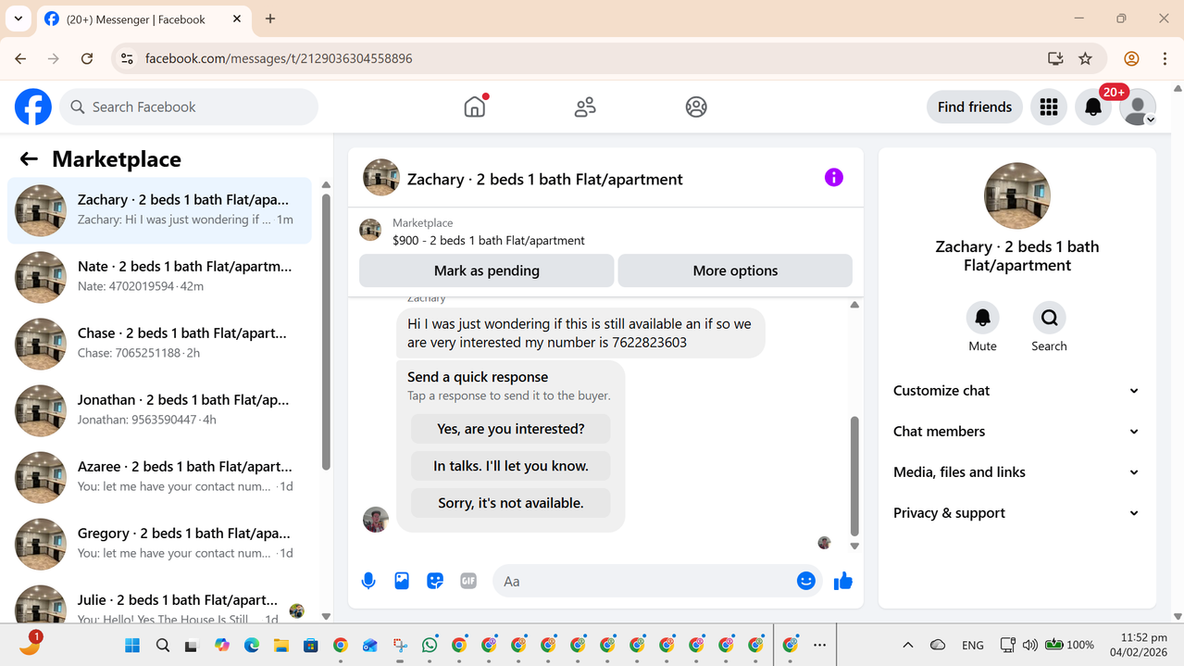Send quick response Yes, are you interested?
This screenshot has width=1184, height=666.
coord(511,429)
